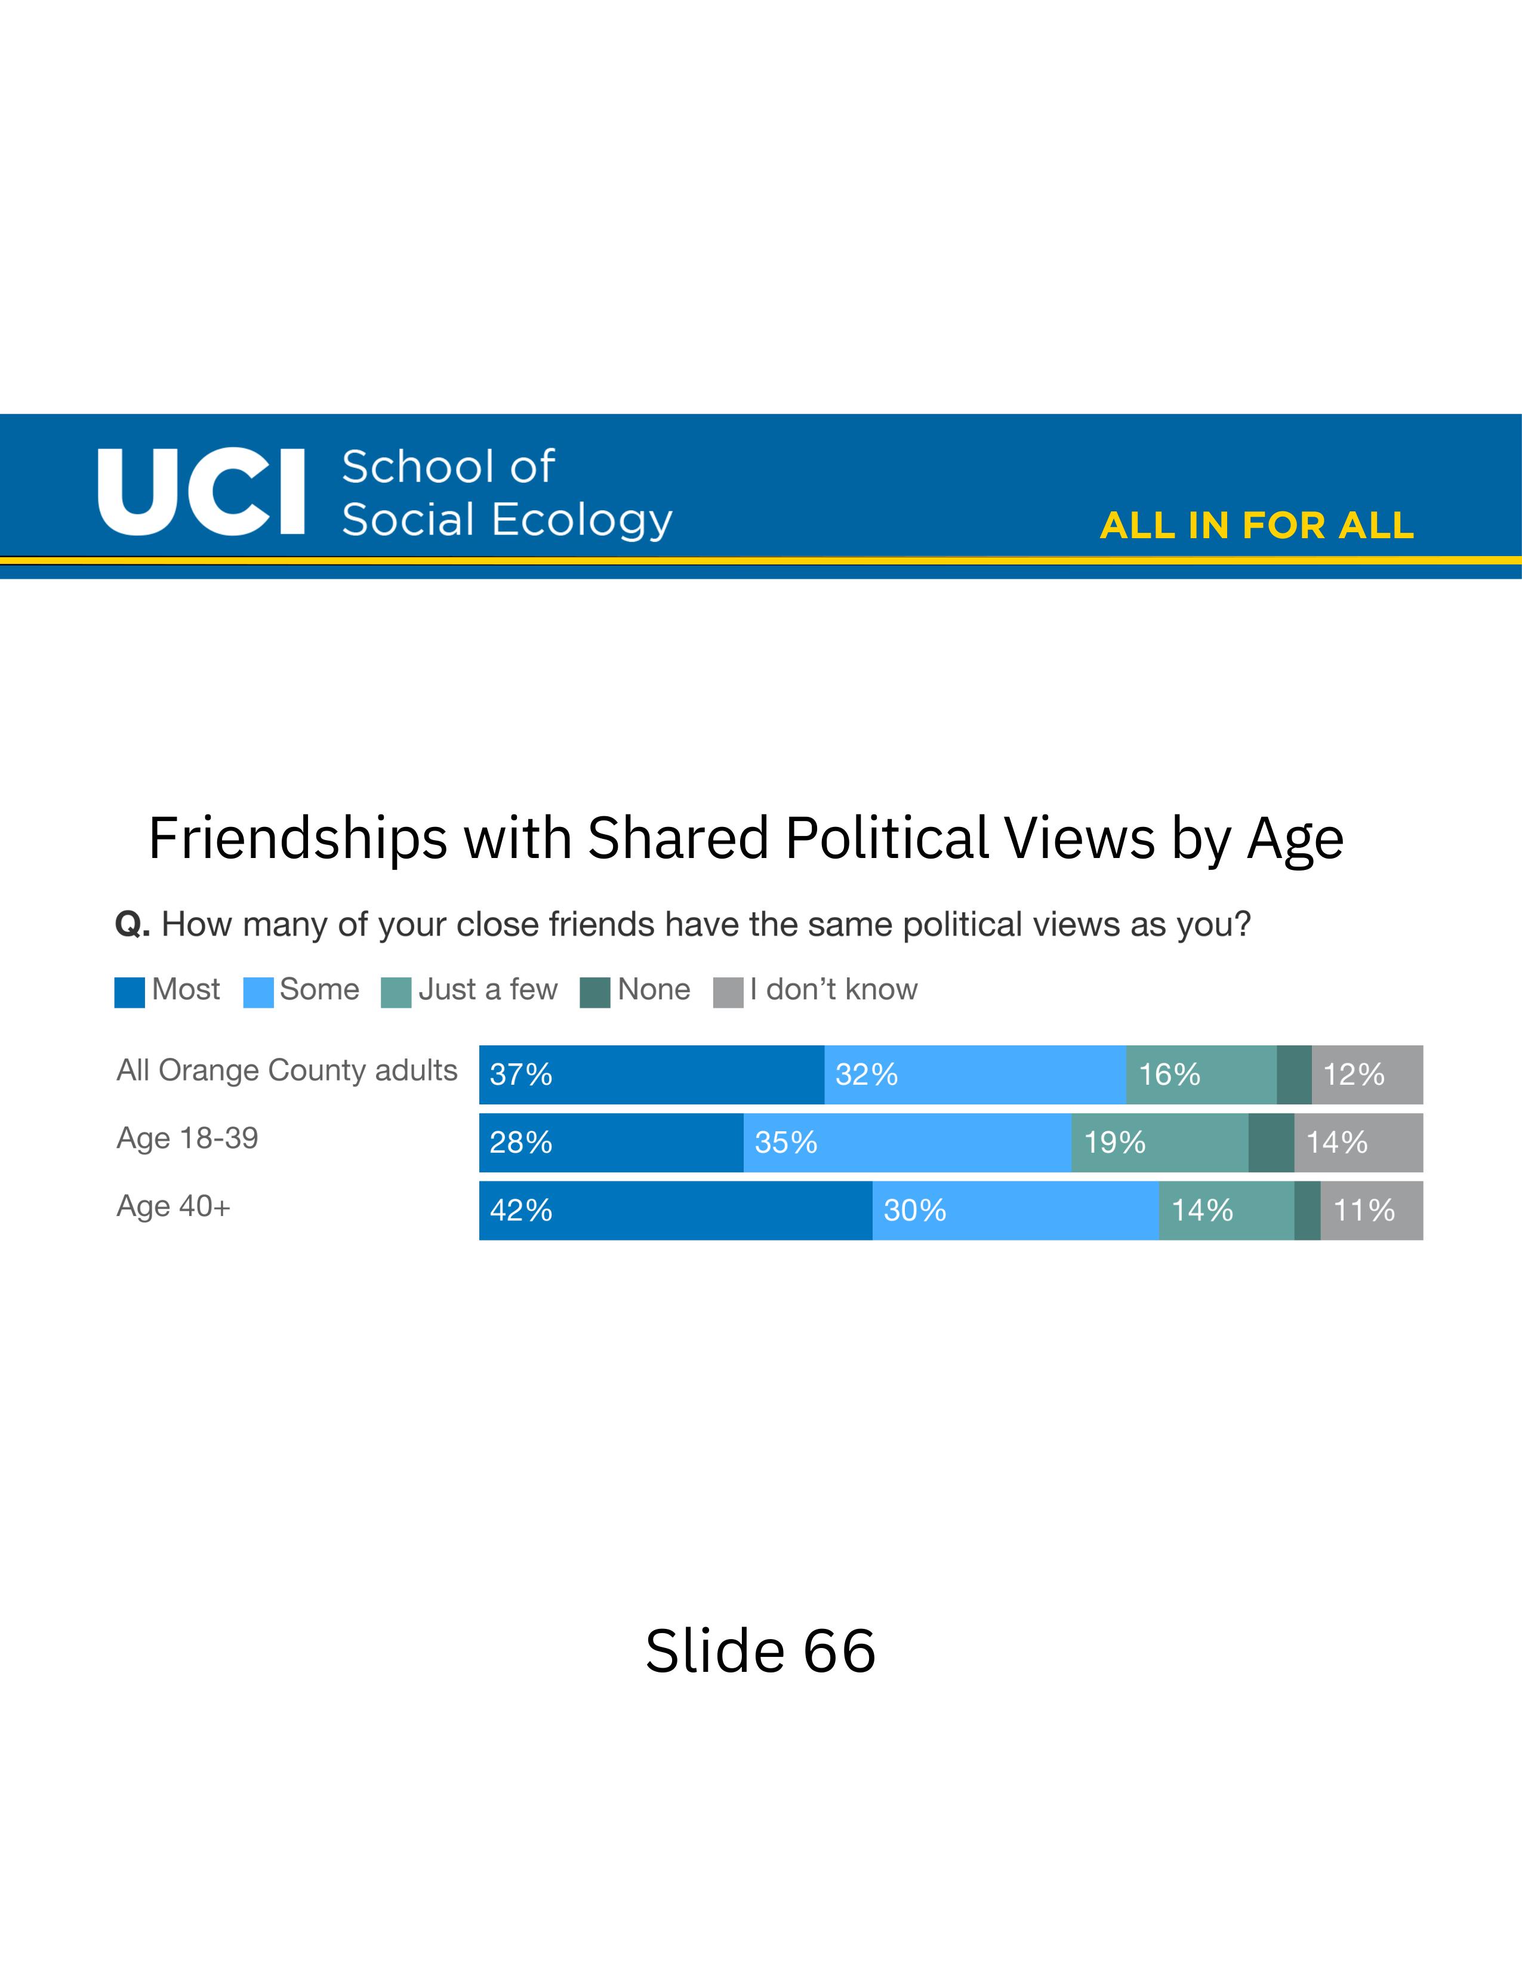Click the 37% segment for all adults
The image size is (1522, 1969).
651,1075
